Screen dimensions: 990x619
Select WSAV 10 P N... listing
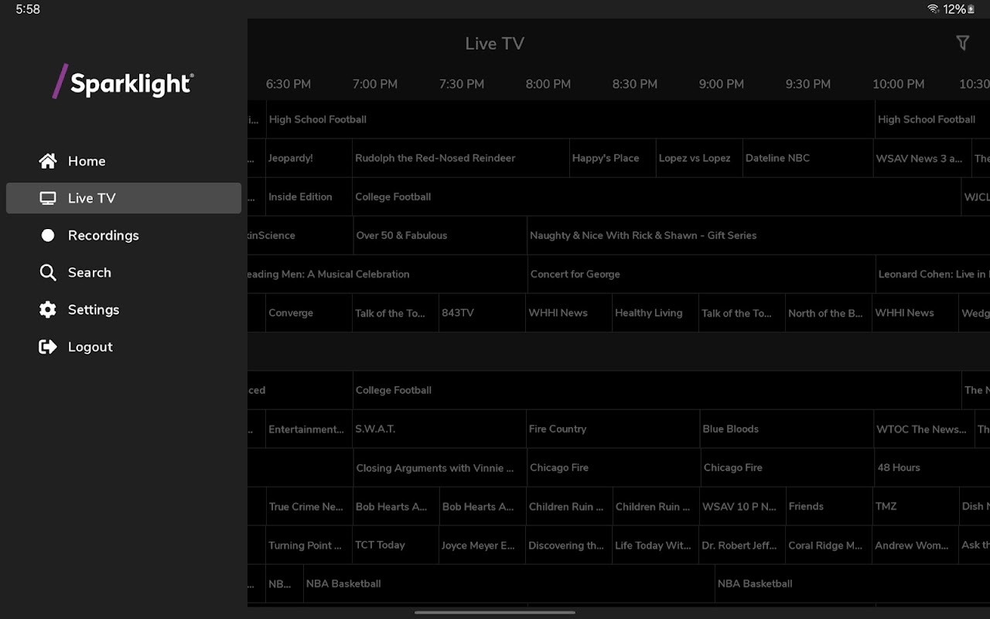click(742, 506)
